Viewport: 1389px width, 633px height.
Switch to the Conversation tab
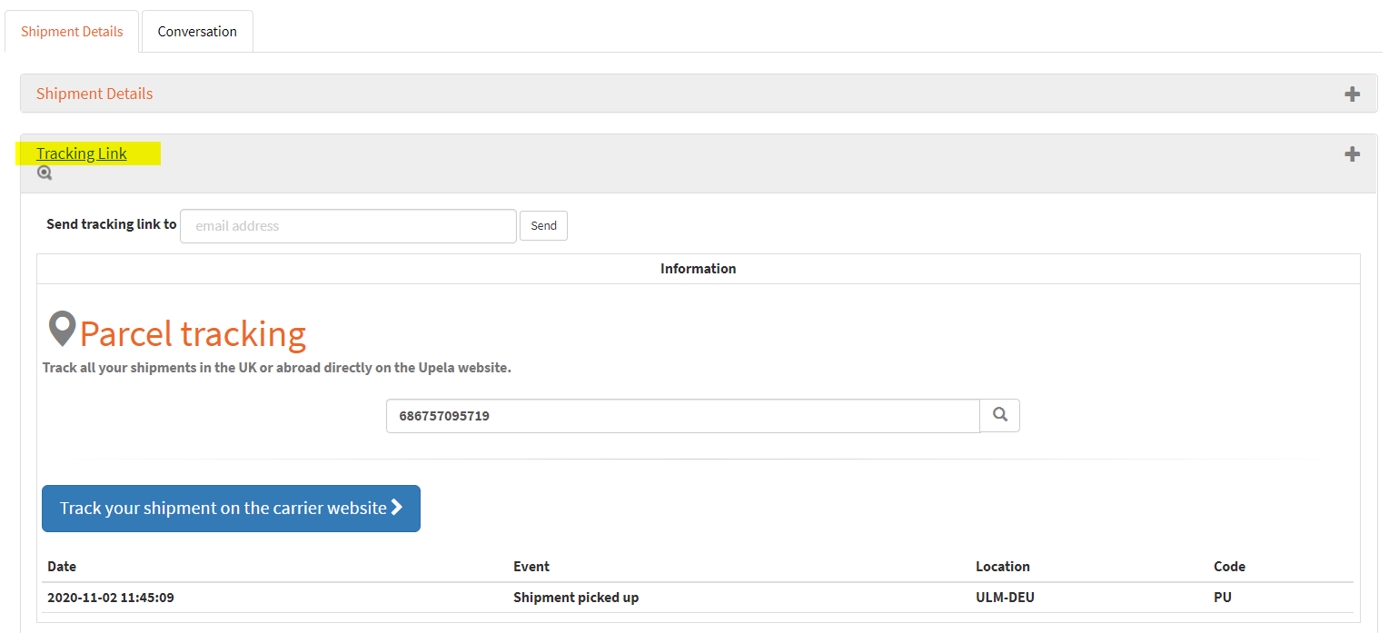[197, 32]
